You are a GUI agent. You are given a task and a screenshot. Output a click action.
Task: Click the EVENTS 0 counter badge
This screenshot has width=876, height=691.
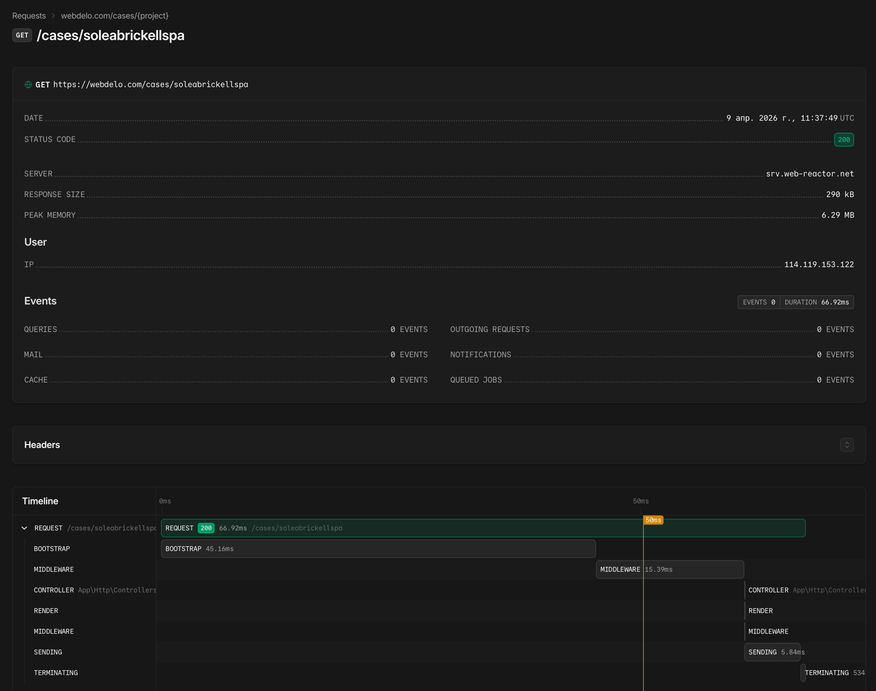tap(759, 302)
